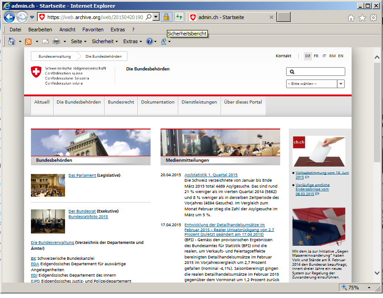Open the Extras menu in menu bar
Screen dimensions: 383x298
coord(118,30)
